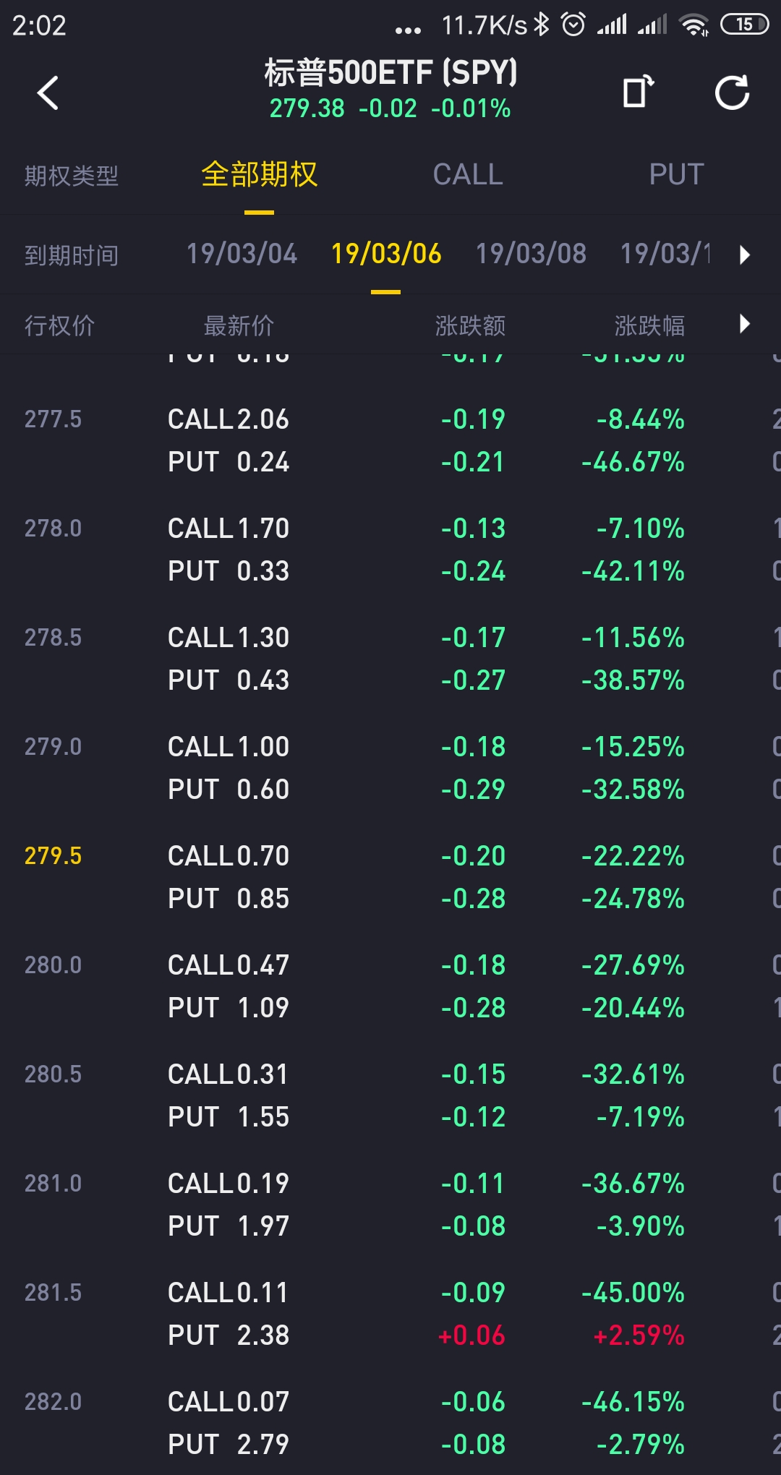Choose the 19/03/06 expiration date
This screenshot has width=781, height=1475.
point(386,254)
